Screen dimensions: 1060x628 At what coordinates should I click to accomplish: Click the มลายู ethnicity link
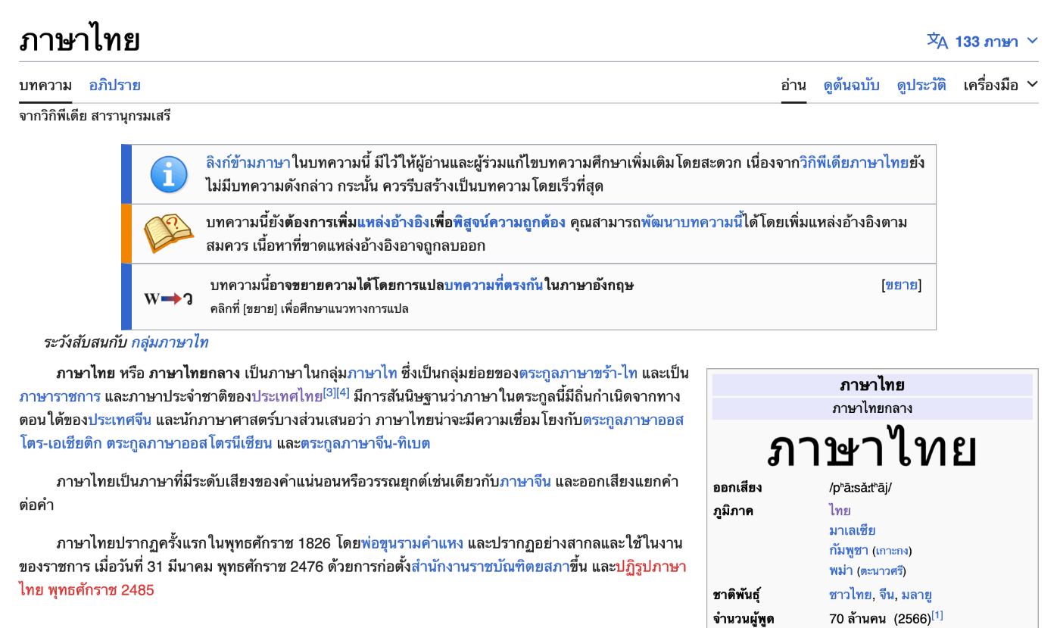[x=918, y=595]
